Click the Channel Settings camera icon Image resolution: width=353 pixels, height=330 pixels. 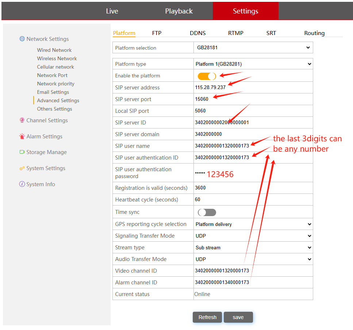coord(22,120)
